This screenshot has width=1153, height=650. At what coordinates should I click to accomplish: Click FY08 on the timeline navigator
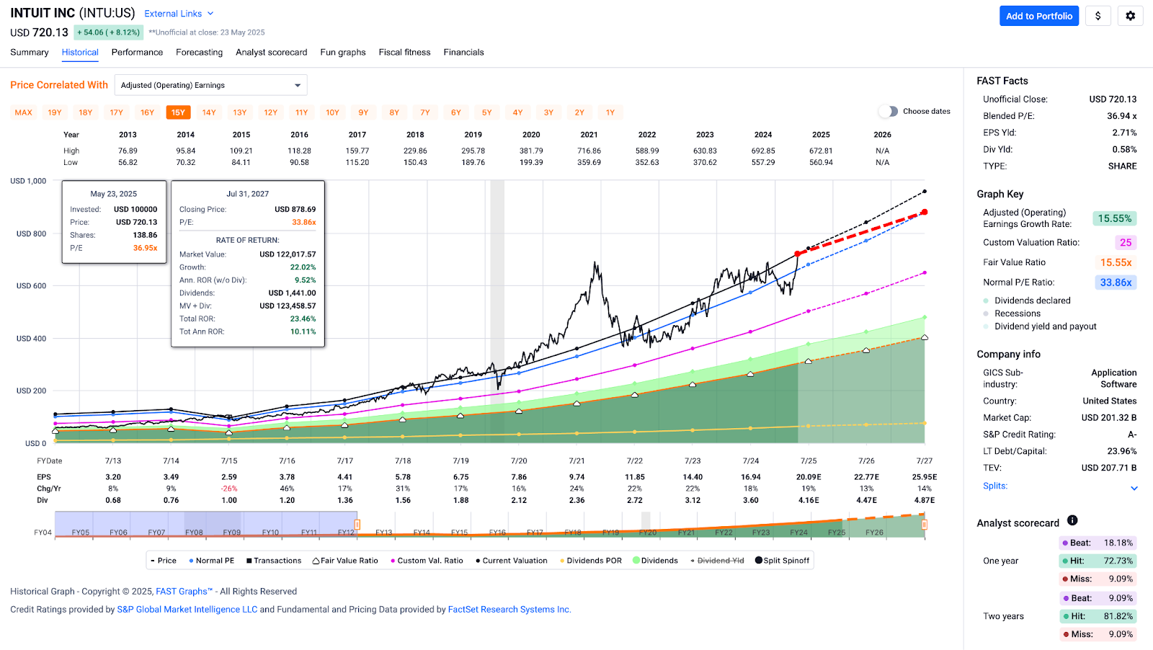pos(194,533)
